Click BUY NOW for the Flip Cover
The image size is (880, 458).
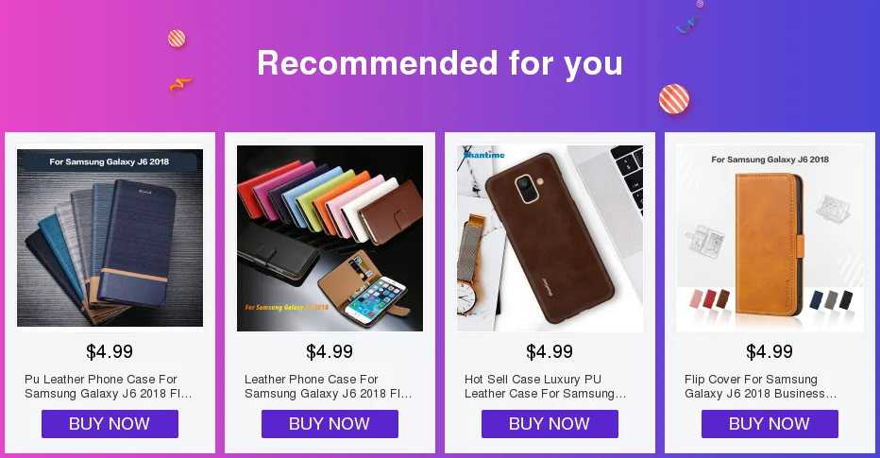pos(770,424)
